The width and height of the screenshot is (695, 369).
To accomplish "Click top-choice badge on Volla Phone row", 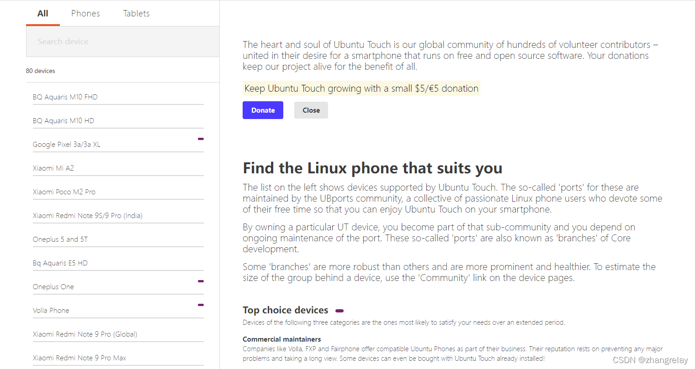I will pyautogui.click(x=201, y=305).
